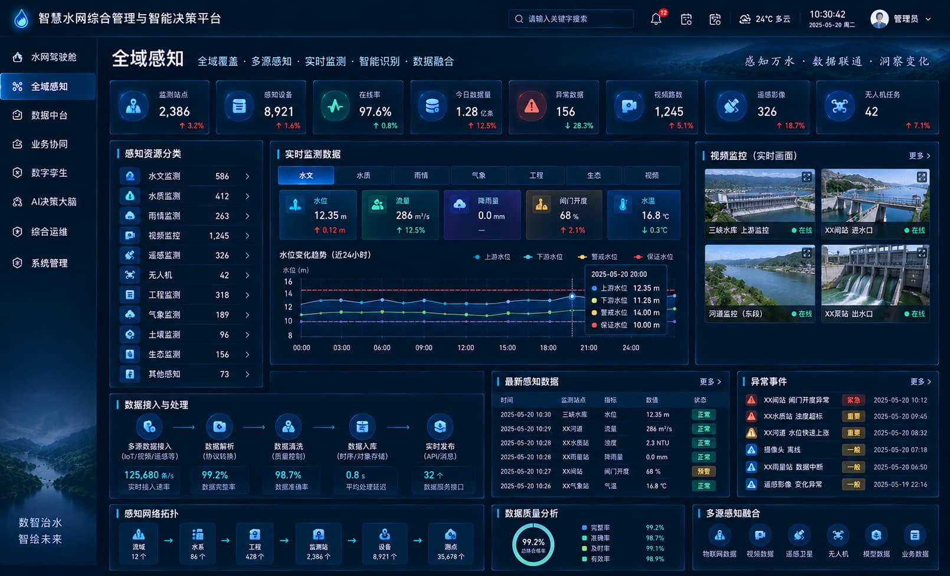Switch to the 水质 monitoring tab
950x576 pixels.
click(363, 176)
